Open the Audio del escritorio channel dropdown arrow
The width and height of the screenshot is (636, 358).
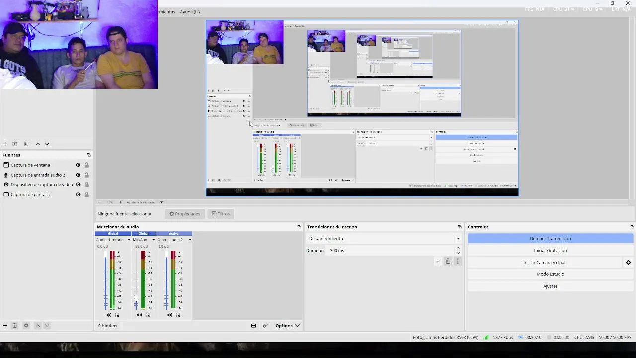pos(129,240)
